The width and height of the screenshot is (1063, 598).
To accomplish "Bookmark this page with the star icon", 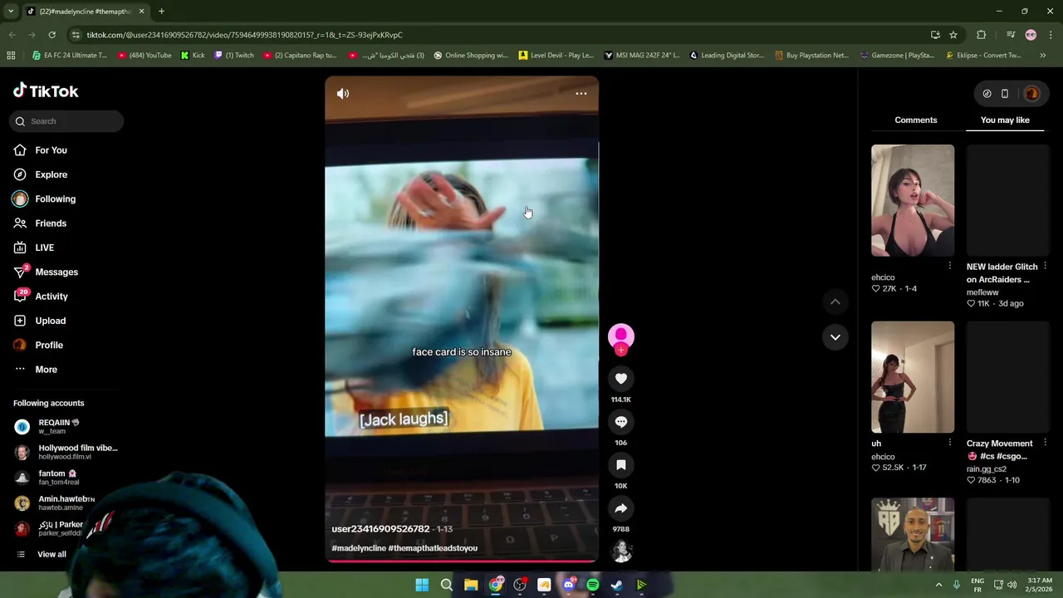I will click(x=953, y=35).
